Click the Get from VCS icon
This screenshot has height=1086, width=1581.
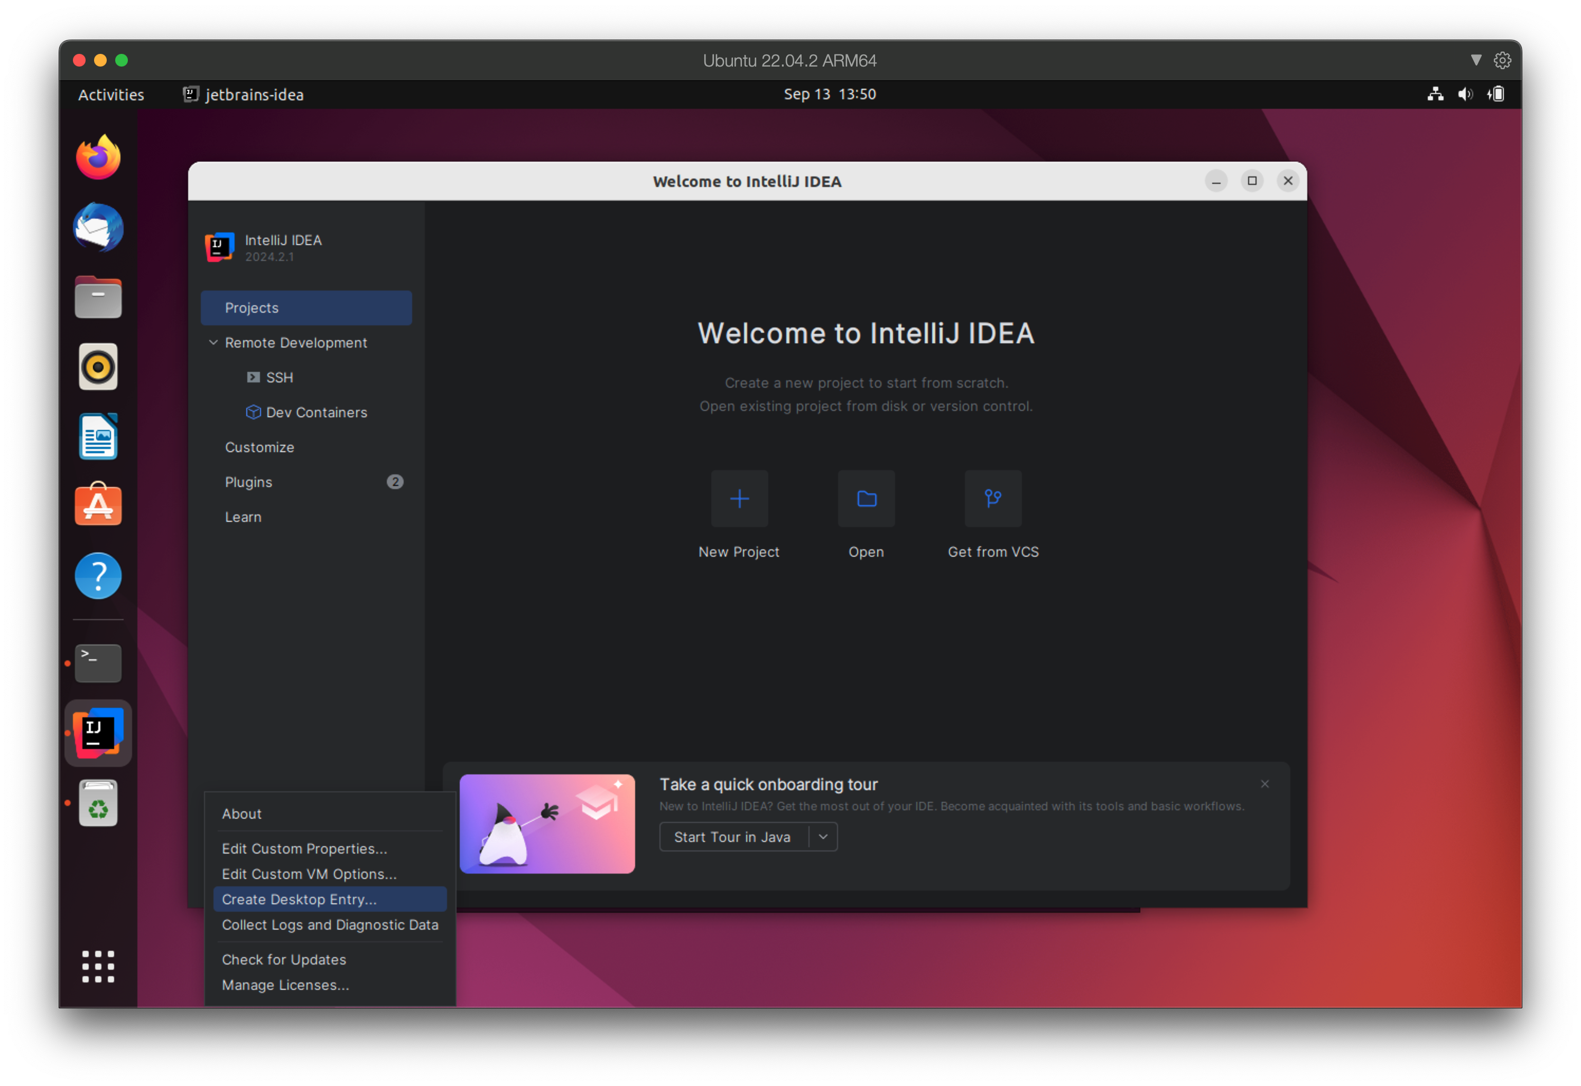[992, 498]
